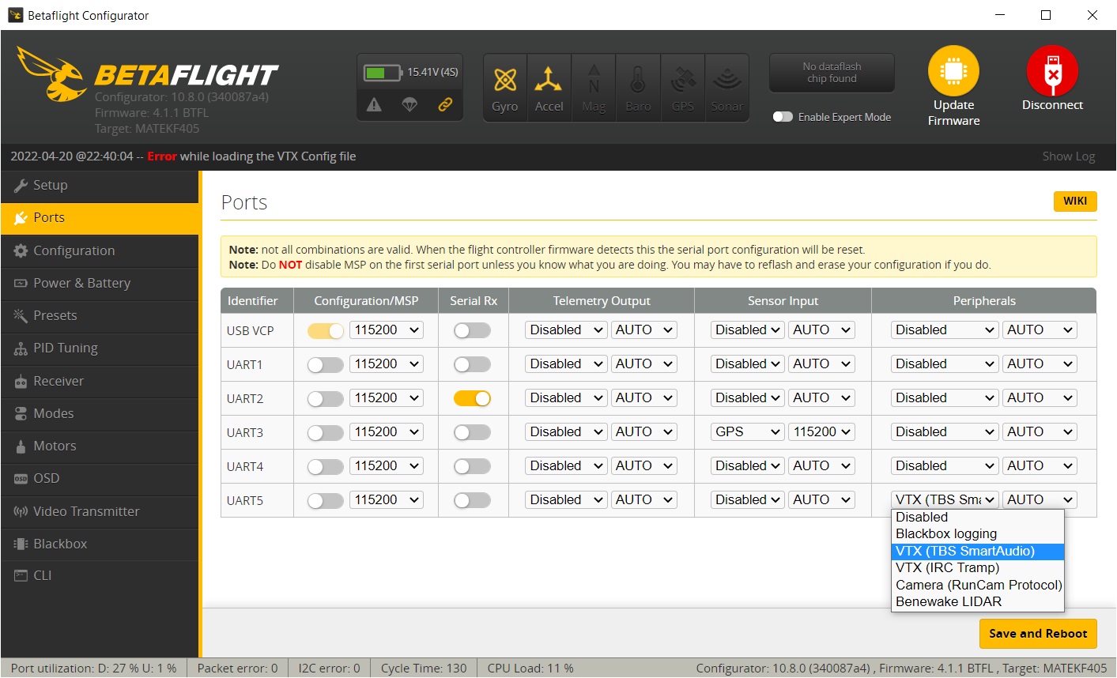Screen dimensions: 1117x678
Task: Enable MSP on UART4
Action: (326, 466)
